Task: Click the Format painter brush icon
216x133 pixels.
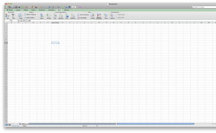Action: (x=36, y=7)
